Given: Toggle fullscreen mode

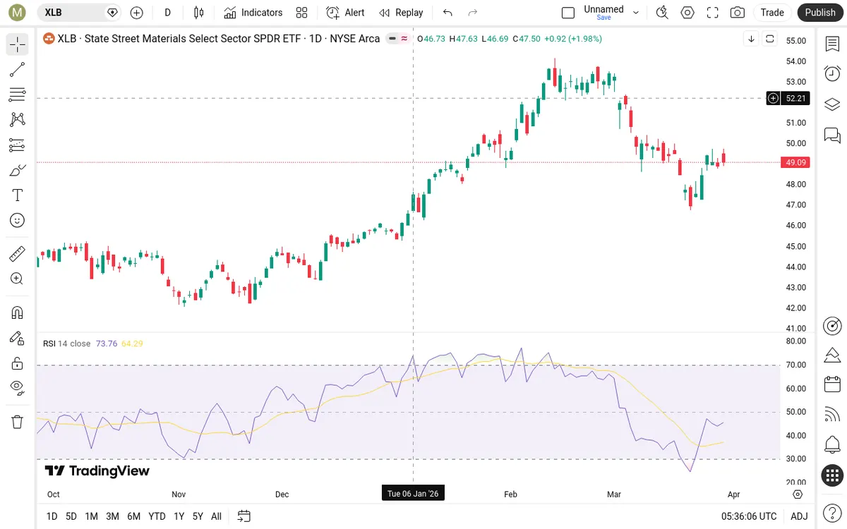Looking at the screenshot, I should [713, 12].
